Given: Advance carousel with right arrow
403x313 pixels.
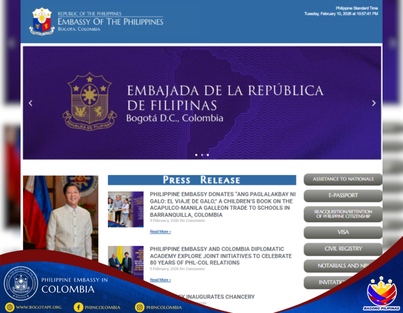Looking at the screenshot, I should (x=373, y=103).
